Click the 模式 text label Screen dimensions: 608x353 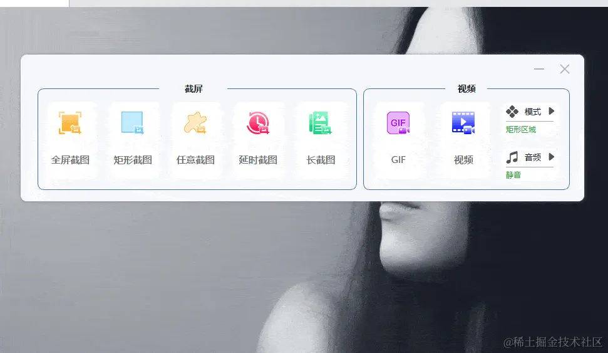[x=533, y=112]
